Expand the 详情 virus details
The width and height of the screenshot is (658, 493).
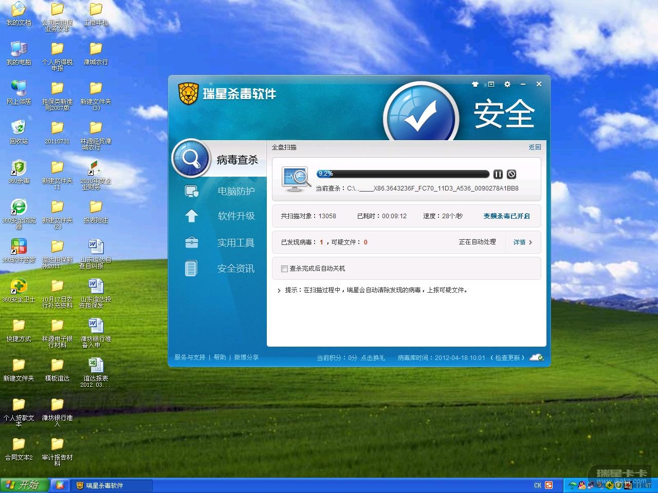click(x=523, y=242)
